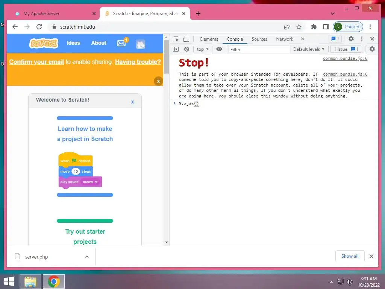The height and width of the screenshot is (289, 385).
Task: Click Learn how to make a project
Action: coord(85,134)
